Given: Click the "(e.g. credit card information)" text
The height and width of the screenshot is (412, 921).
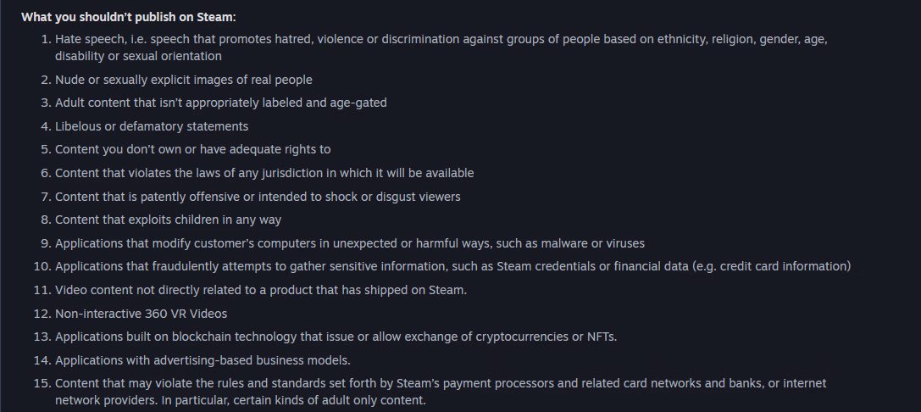Looking at the screenshot, I should coord(772,266).
